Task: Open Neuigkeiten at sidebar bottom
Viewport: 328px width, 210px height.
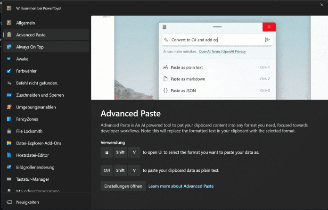Action: click(x=46, y=202)
